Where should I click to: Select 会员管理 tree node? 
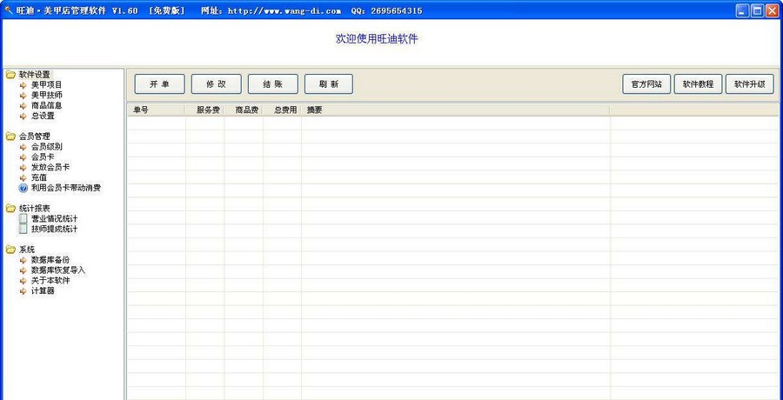point(35,137)
